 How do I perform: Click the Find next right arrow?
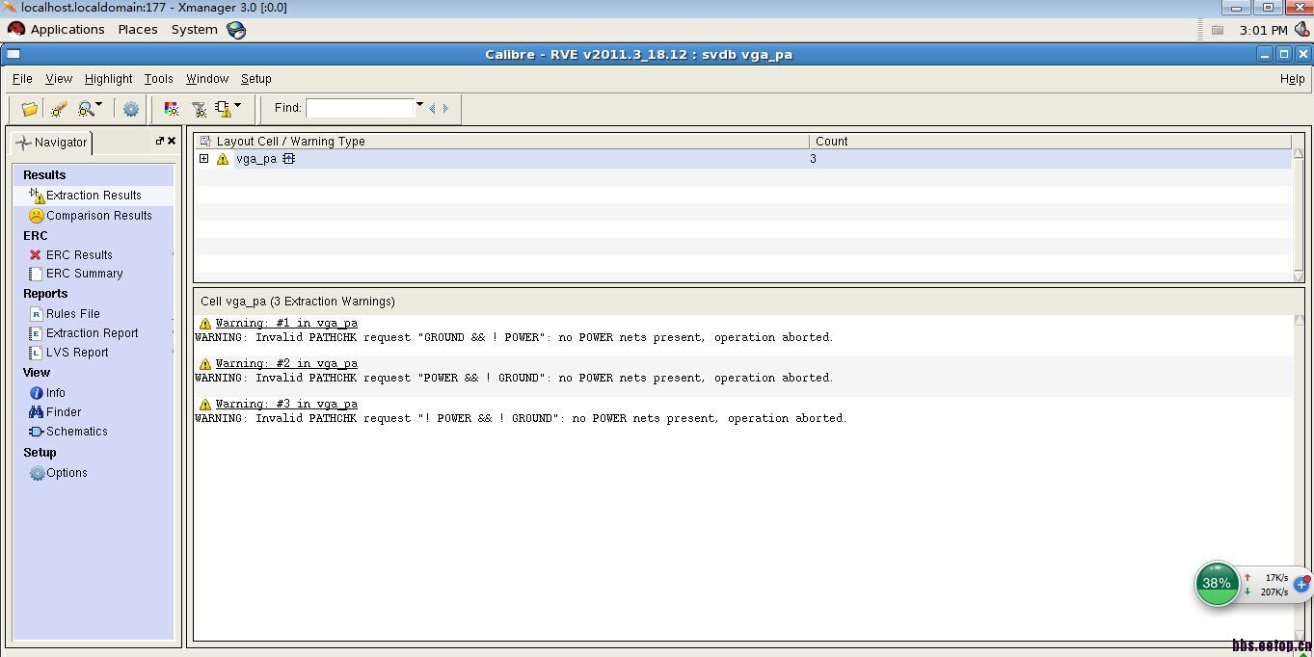(445, 108)
